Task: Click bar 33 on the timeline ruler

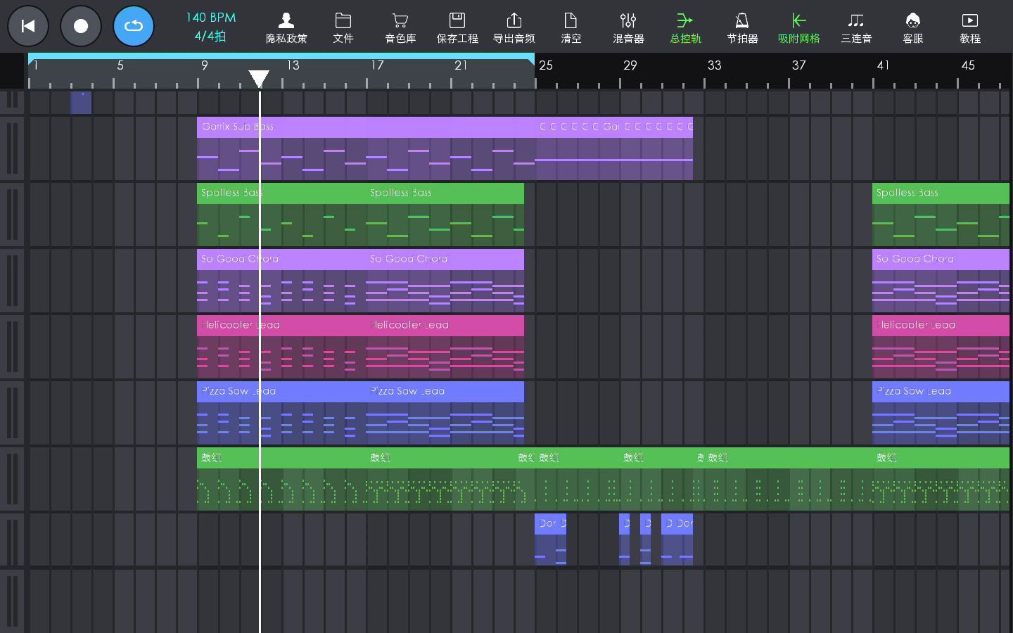Action: coord(715,65)
